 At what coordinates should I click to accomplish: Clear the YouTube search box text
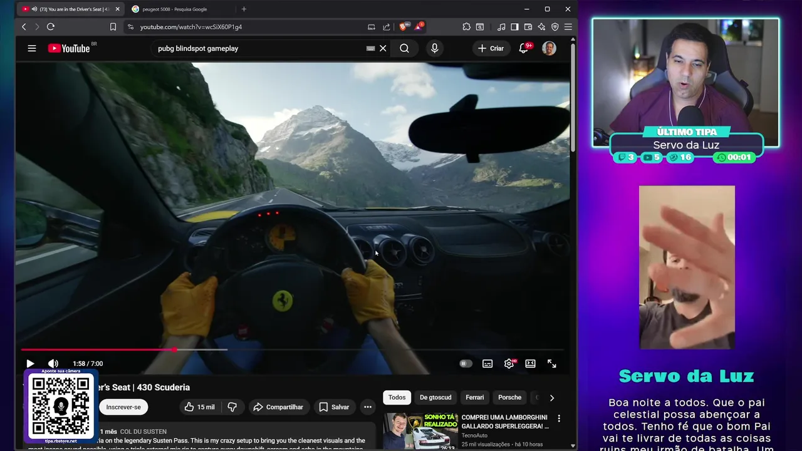point(383,48)
